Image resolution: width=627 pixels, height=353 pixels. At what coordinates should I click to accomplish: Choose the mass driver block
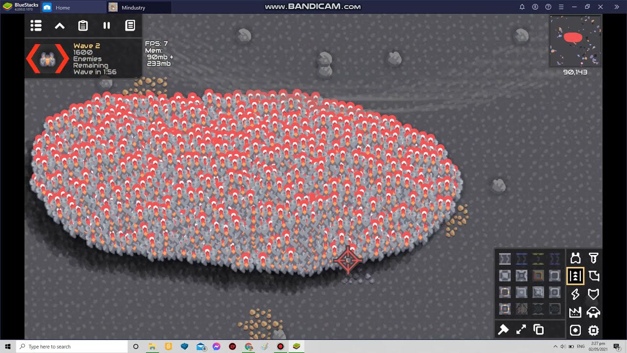[x=522, y=309]
